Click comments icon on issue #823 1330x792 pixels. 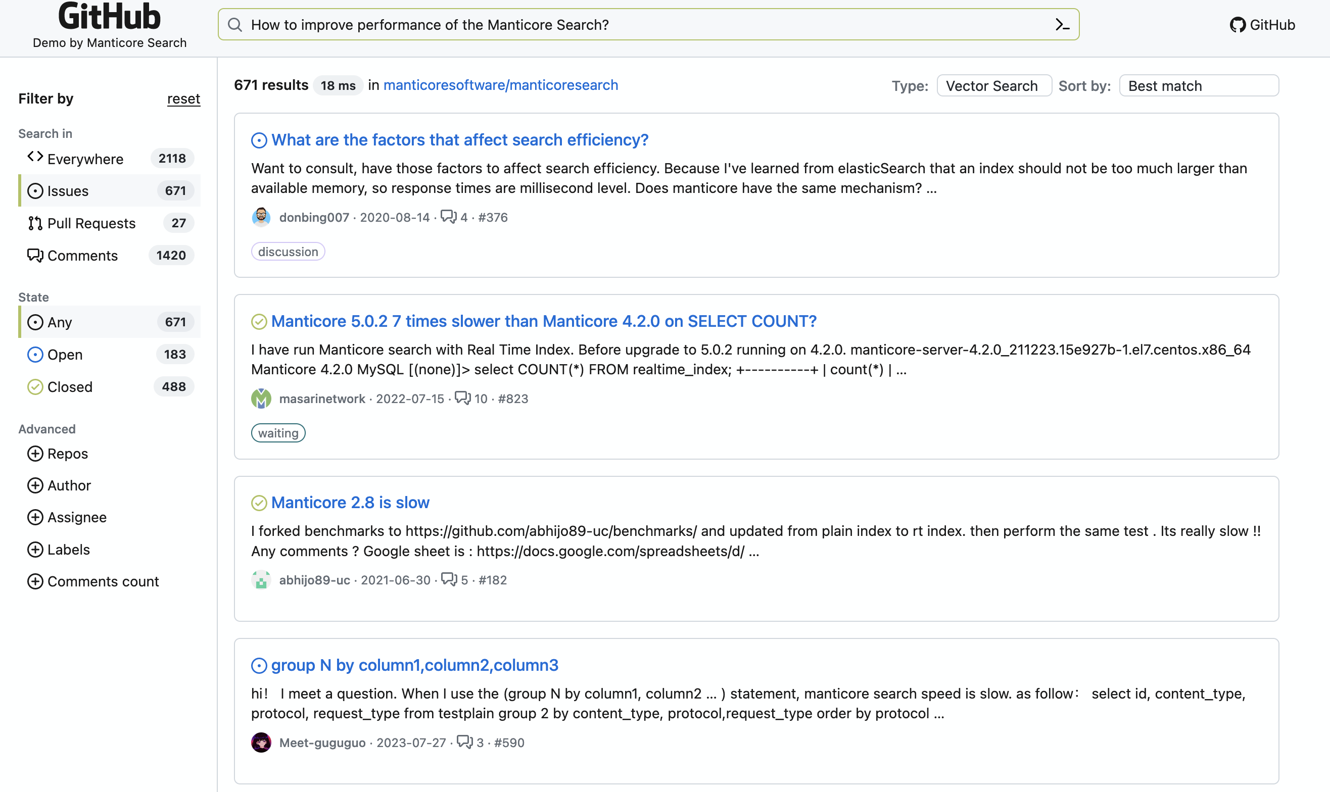[x=462, y=398]
